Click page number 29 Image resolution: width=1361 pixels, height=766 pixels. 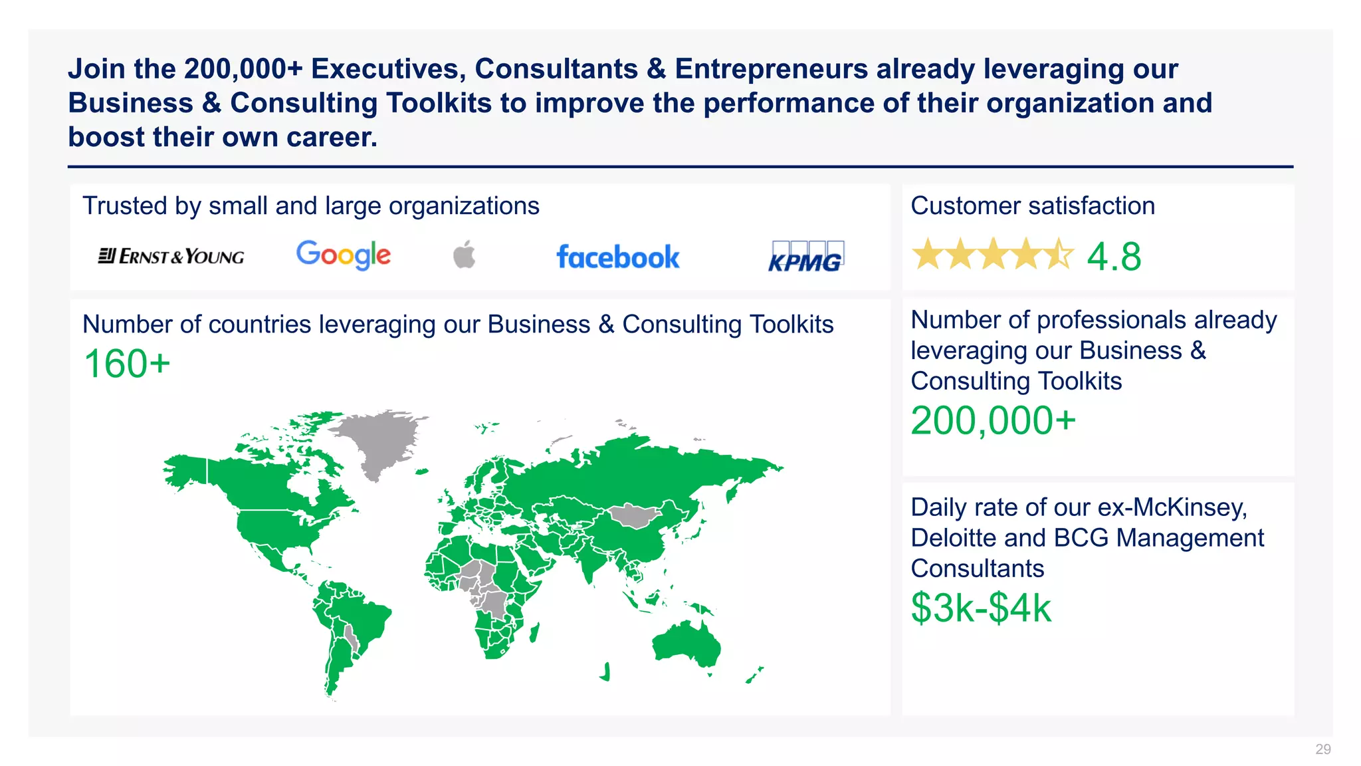(x=1322, y=749)
